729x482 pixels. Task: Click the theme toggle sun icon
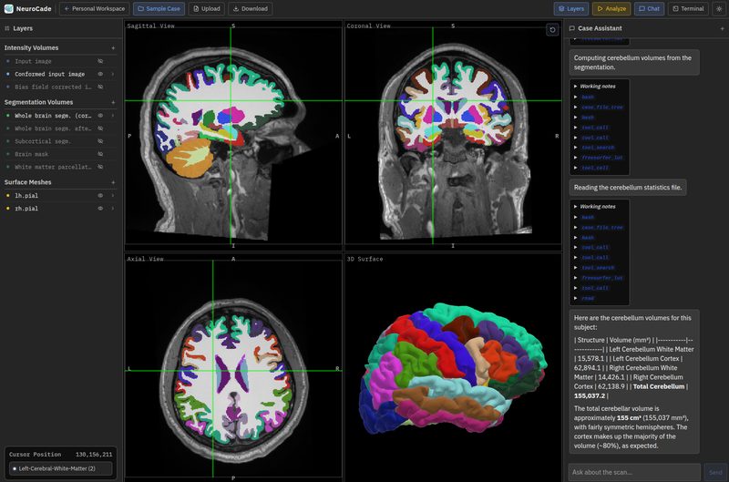[720, 8]
